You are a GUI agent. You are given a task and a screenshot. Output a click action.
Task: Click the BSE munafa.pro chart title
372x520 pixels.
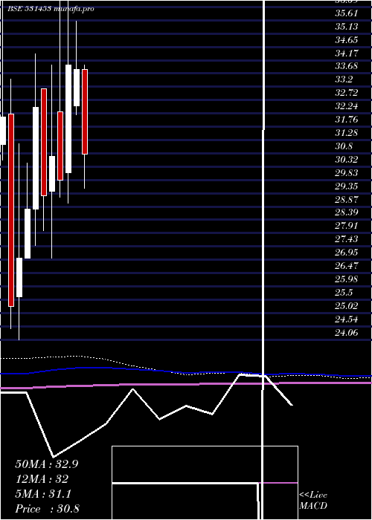click(51, 9)
